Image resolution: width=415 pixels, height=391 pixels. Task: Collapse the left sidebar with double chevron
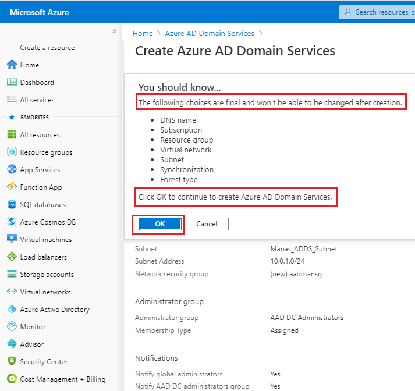tap(113, 31)
